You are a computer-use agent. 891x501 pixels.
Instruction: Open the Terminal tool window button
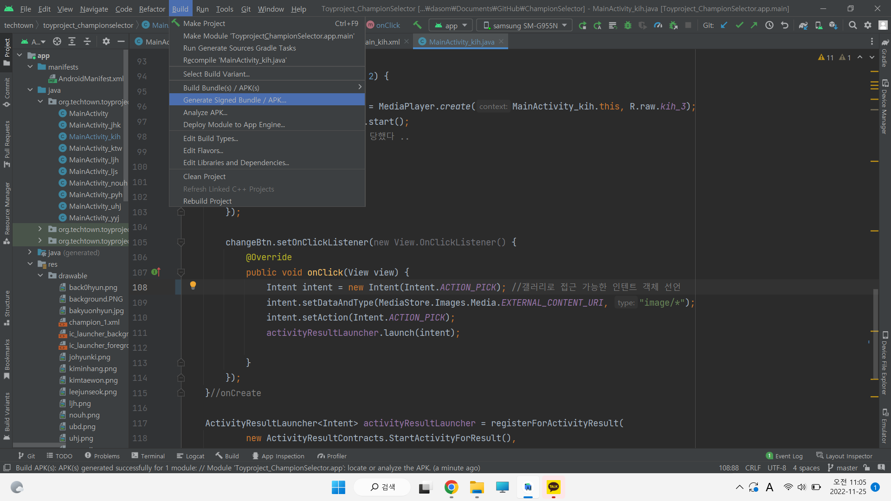point(148,456)
